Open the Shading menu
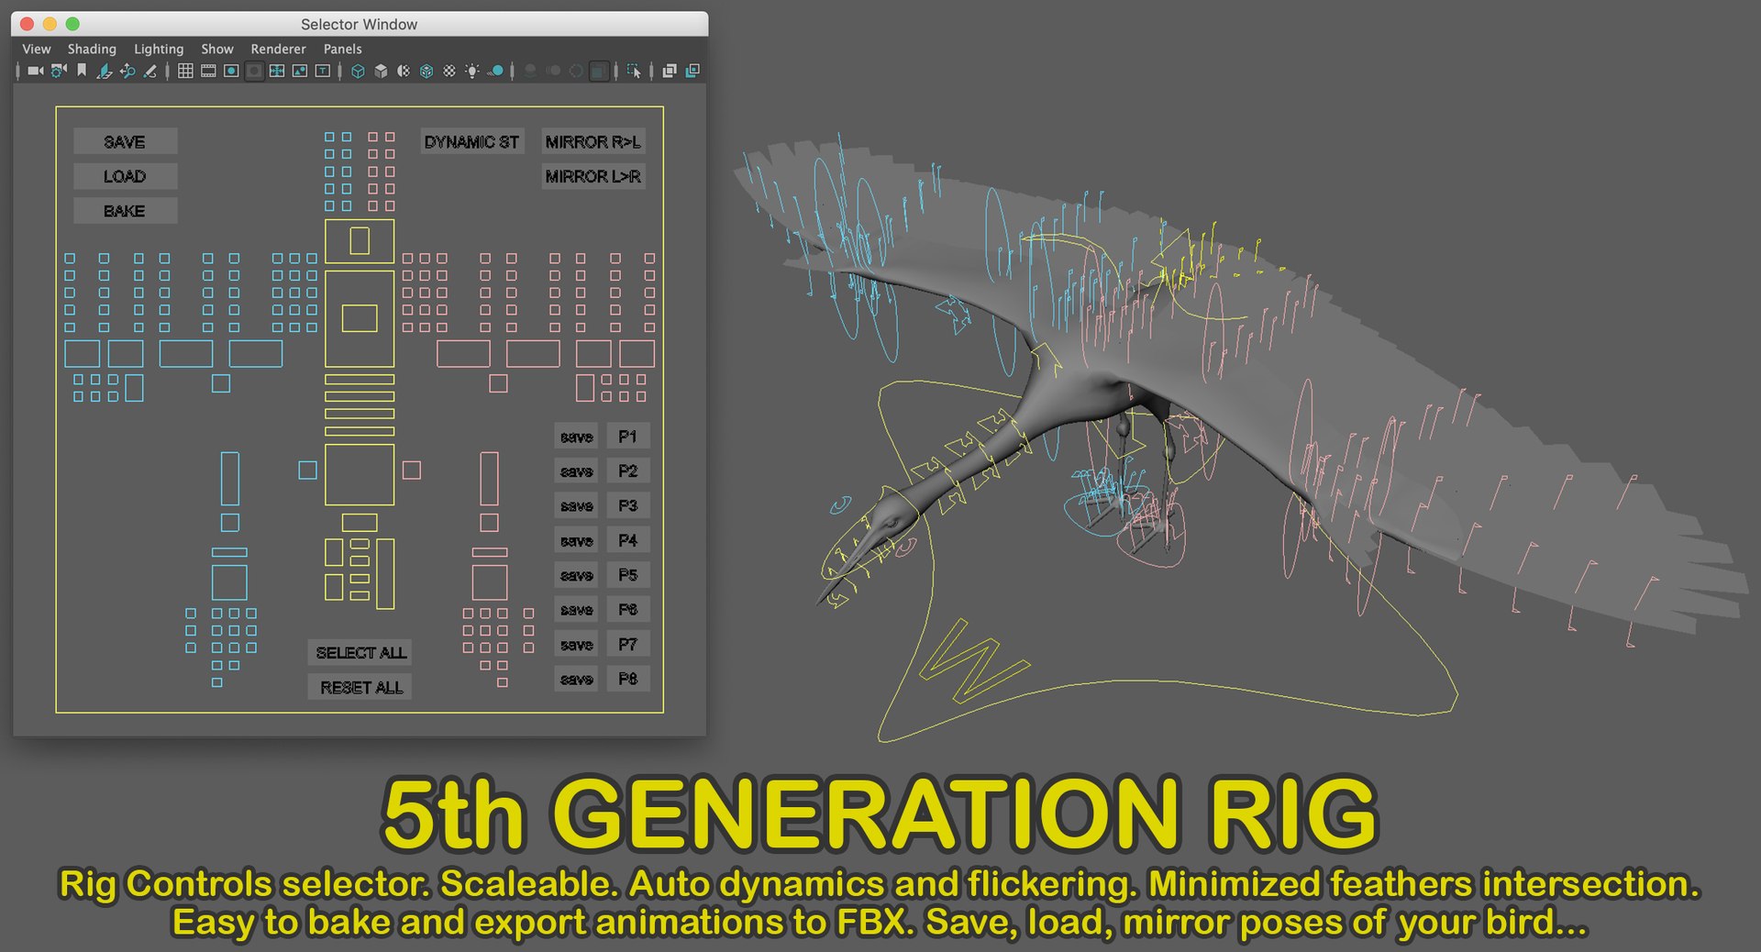This screenshot has height=952, width=1761. (x=92, y=49)
